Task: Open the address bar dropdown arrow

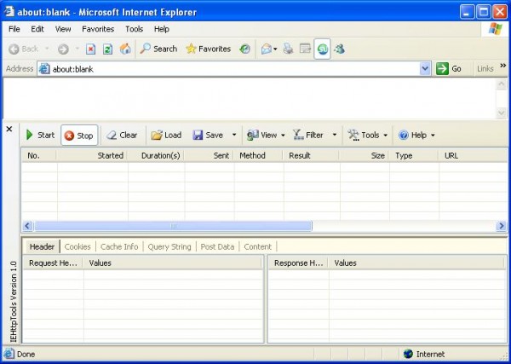Action: (x=425, y=68)
